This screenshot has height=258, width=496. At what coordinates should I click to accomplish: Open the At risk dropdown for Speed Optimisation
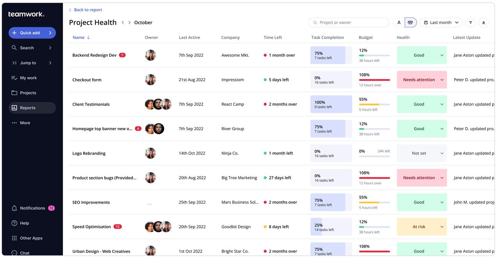click(x=422, y=227)
